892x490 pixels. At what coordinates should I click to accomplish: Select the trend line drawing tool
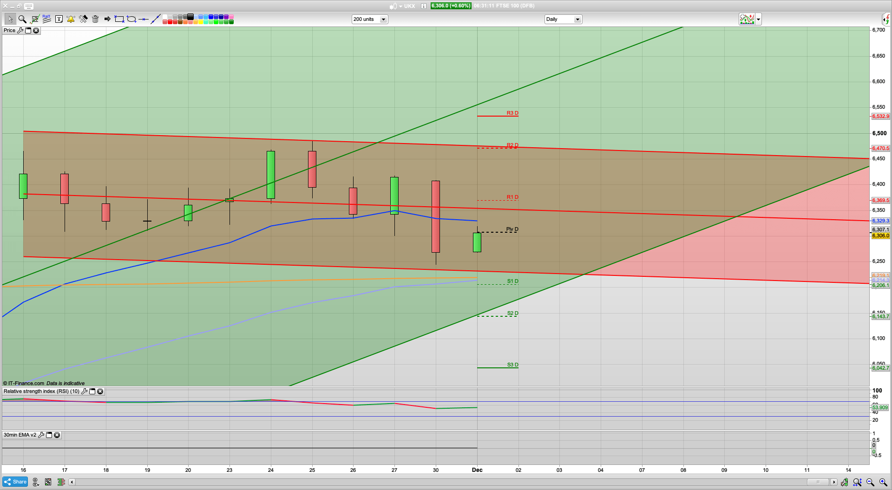tap(156, 19)
